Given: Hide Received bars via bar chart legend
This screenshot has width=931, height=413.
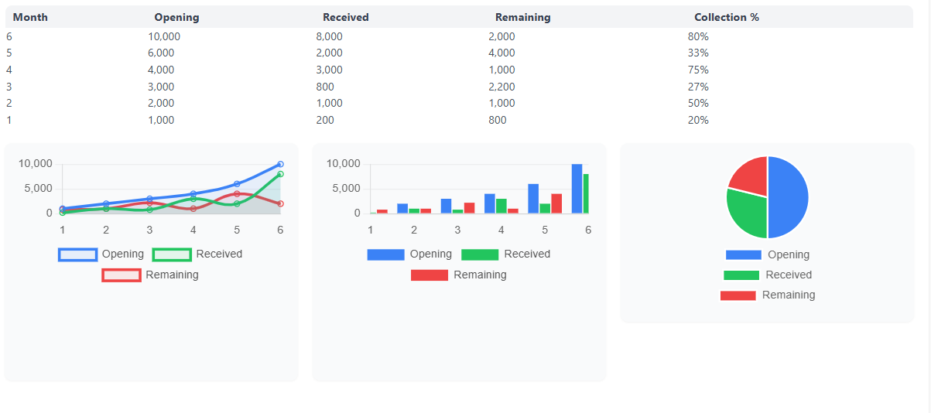Looking at the screenshot, I should [505, 254].
